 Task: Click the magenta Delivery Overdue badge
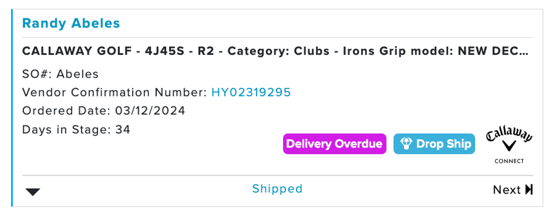coord(334,143)
